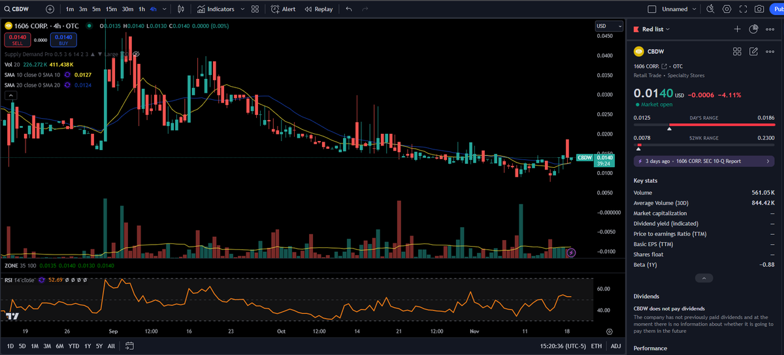Set date range to 3M
The image size is (784, 355).
[x=47, y=346]
